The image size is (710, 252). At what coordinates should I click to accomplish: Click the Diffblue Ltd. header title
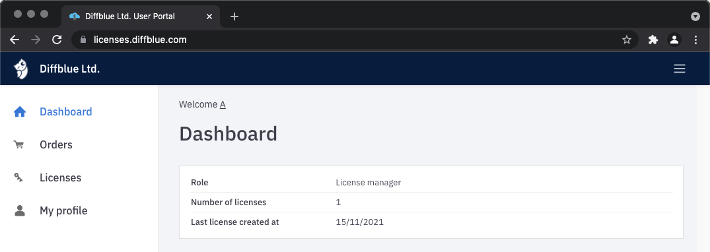coord(70,69)
